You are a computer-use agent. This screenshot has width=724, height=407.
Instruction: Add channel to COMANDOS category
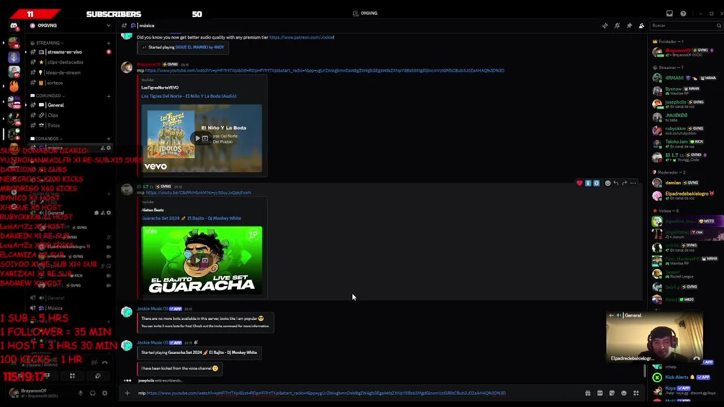pyautogui.click(x=109, y=138)
